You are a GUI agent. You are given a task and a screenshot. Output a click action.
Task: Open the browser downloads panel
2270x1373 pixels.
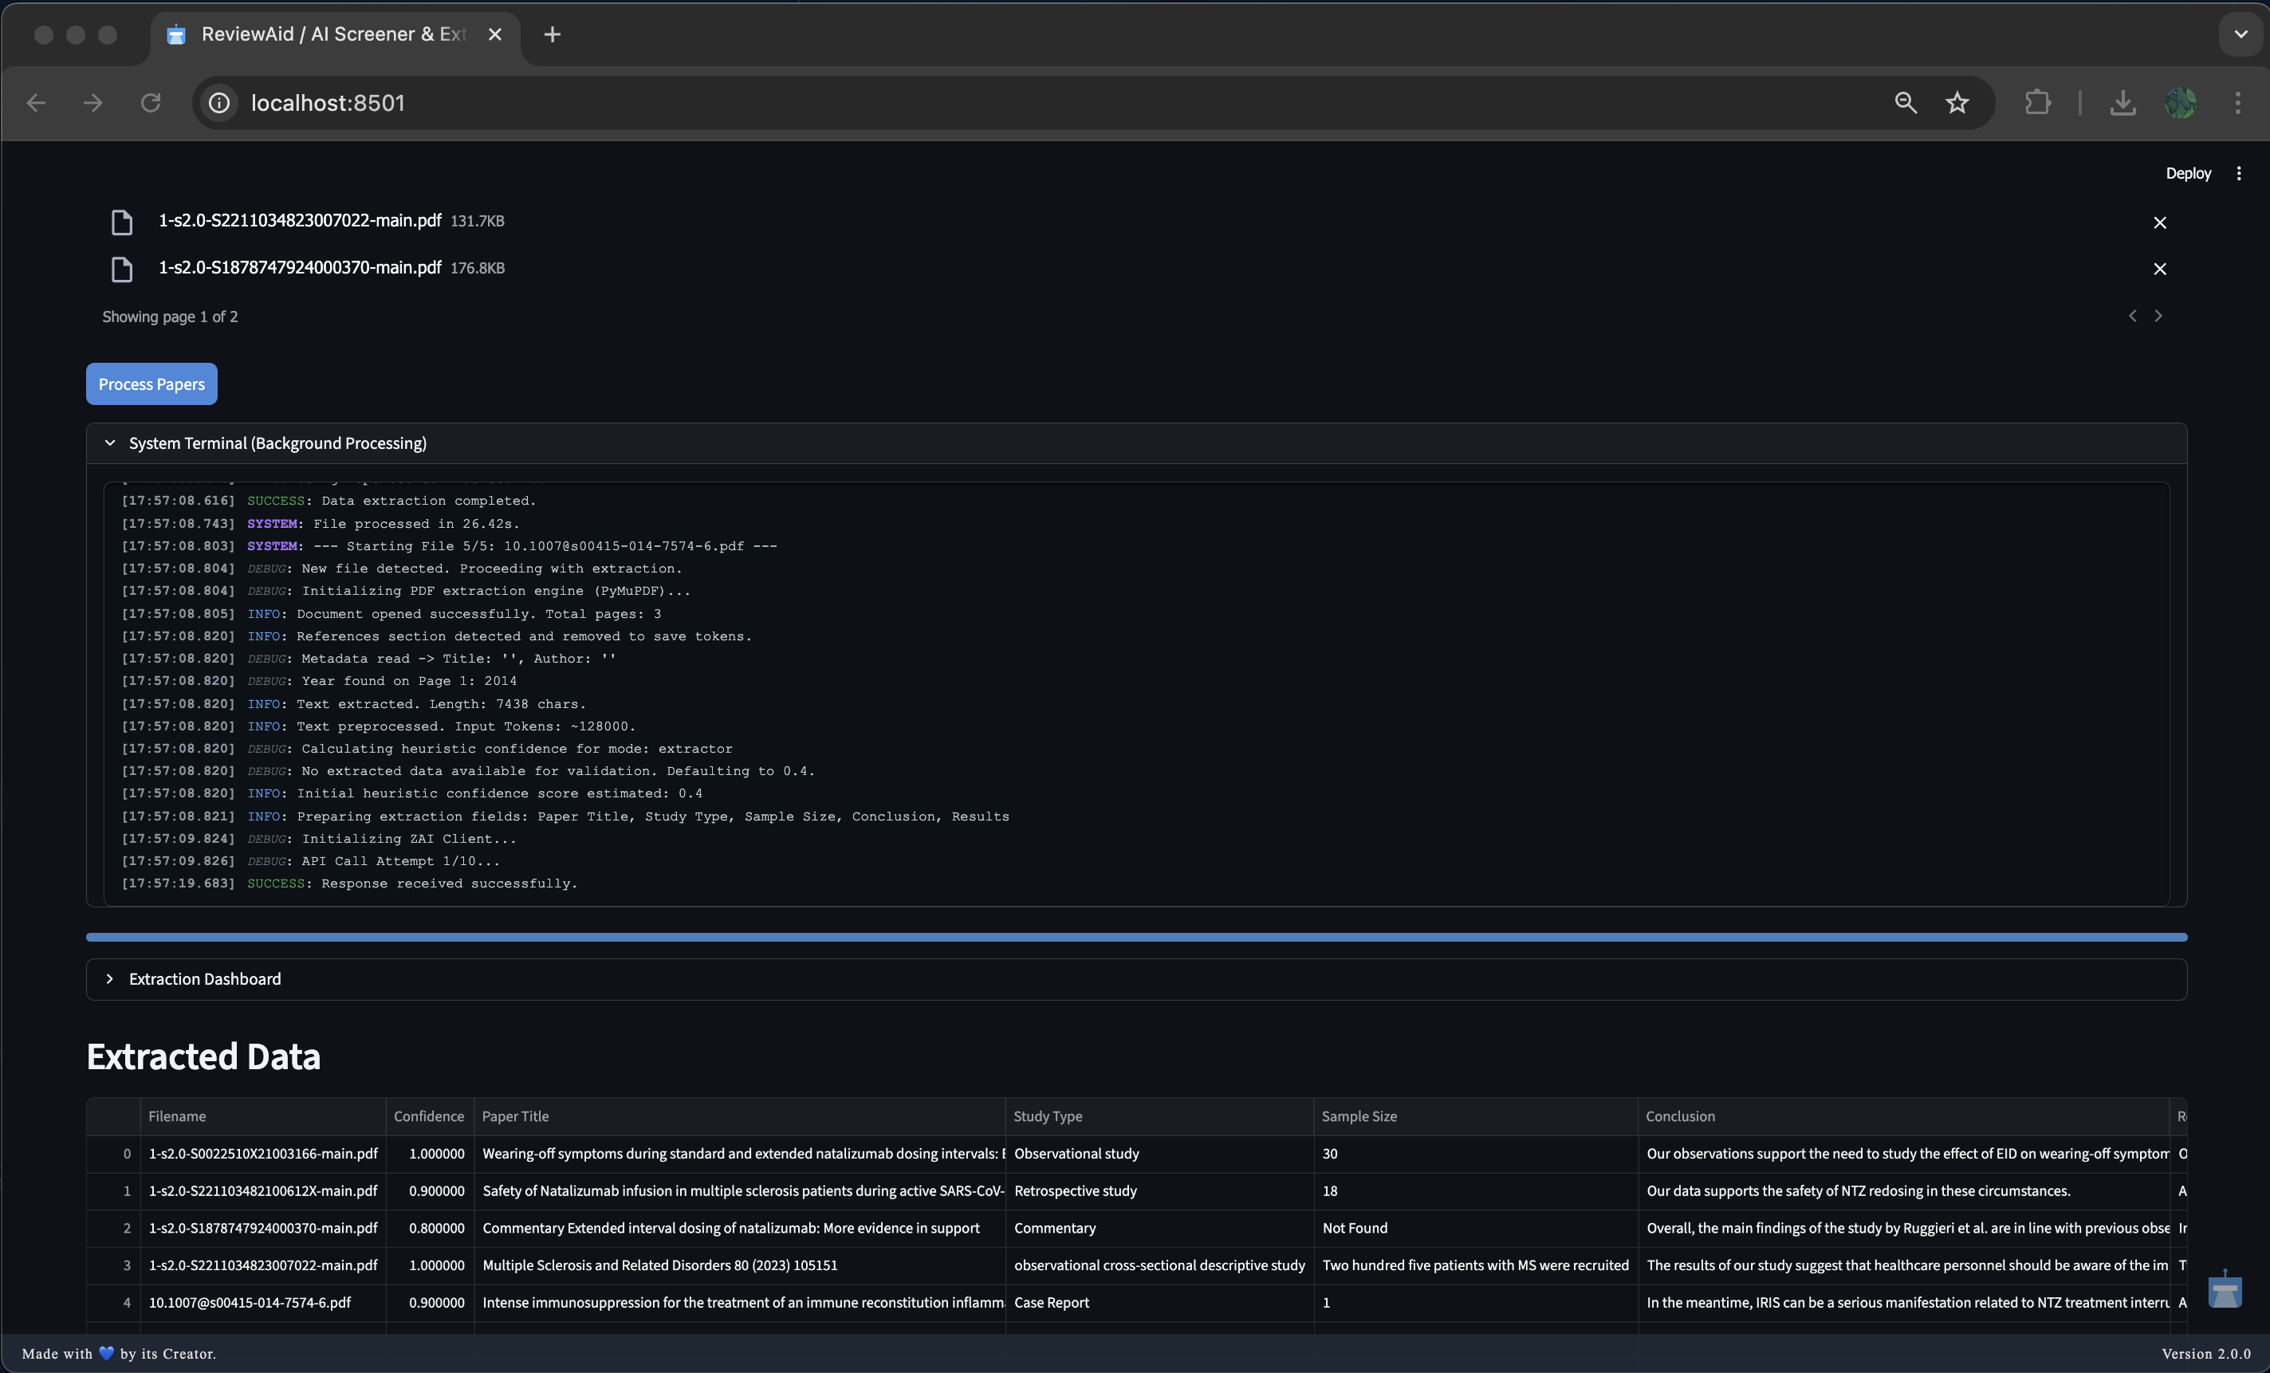[x=2122, y=102]
